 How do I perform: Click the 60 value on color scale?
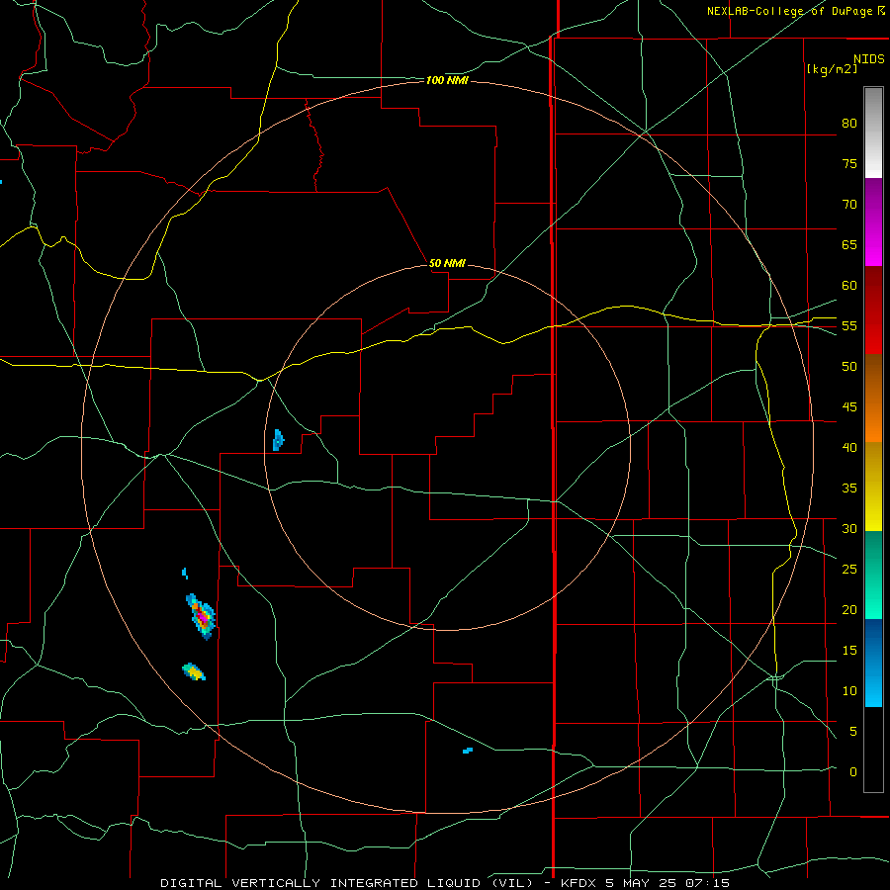849,286
